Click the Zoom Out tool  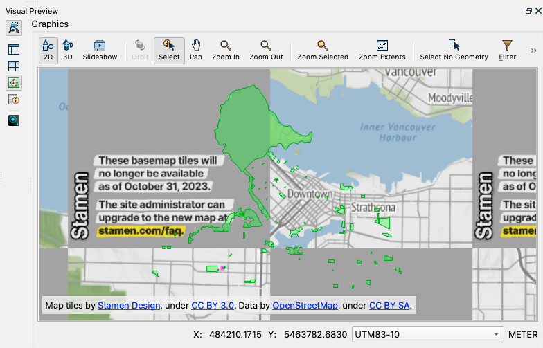[x=266, y=51]
